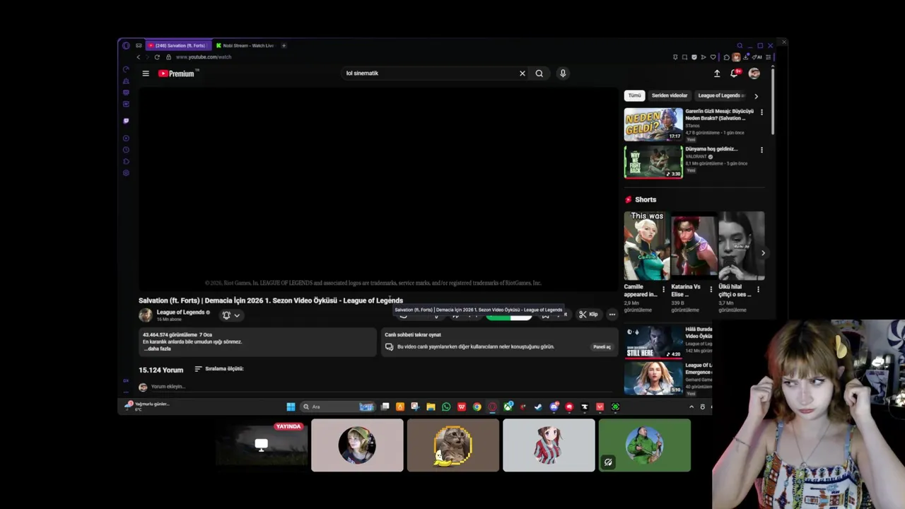Open the Garen'in Gizli Mesajı video title
Image resolution: width=905 pixels, height=509 pixels.
[x=720, y=115]
